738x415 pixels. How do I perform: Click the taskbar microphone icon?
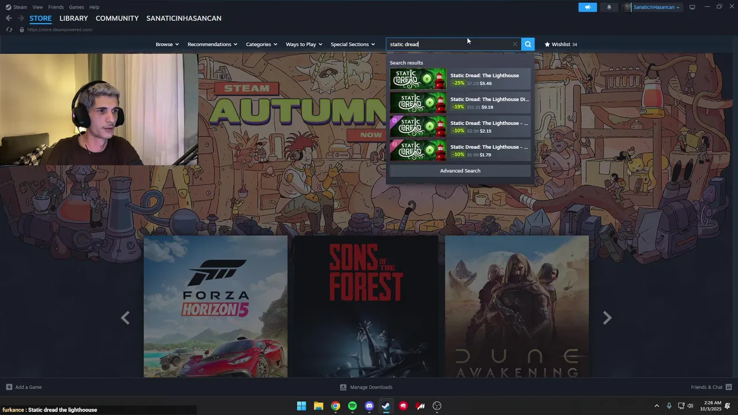669,406
